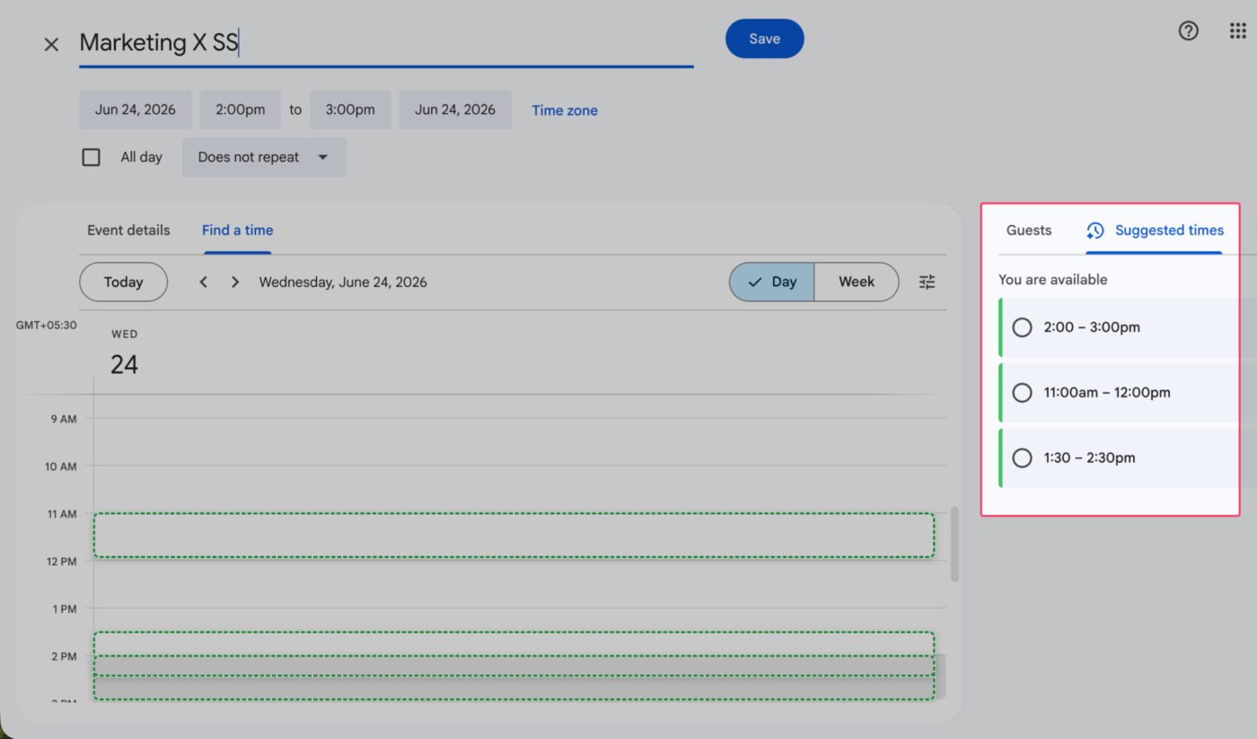The width and height of the screenshot is (1257, 739).
Task: Select the 11:00am – 12:00pm radio option
Action: (x=1022, y=393)
